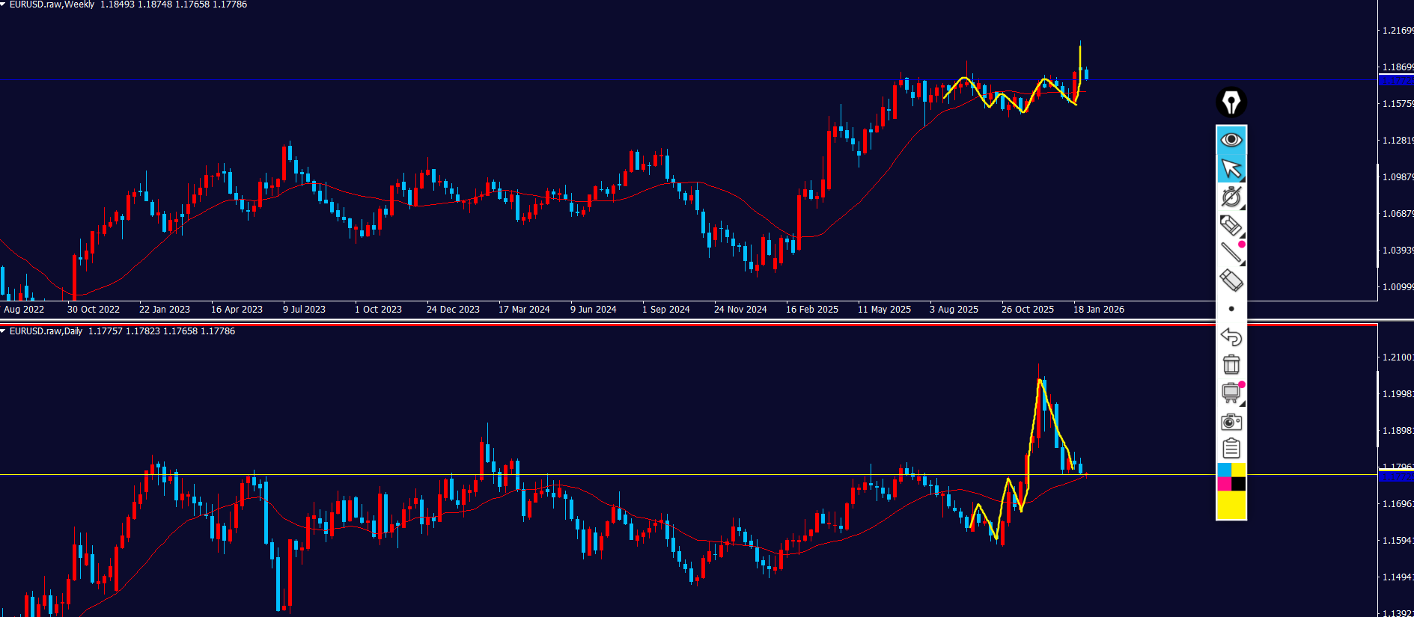Toggle ink visibility with the eye icon
1414x617 pixels.
coord(1231,140)
